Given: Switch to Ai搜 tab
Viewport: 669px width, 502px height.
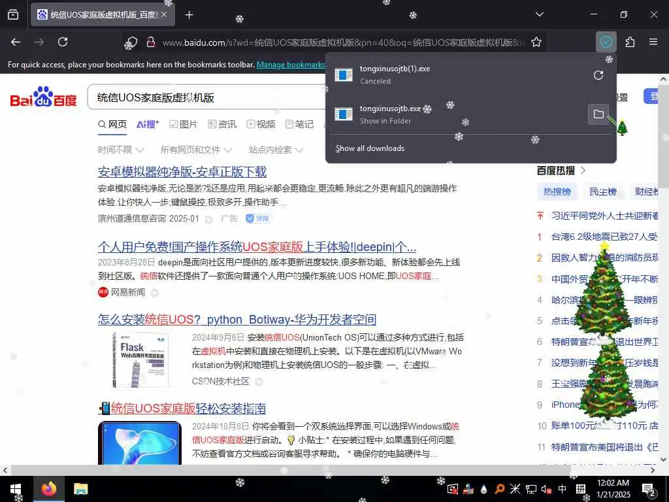Looking at the screenshot, I should click(x=148, y=124).
